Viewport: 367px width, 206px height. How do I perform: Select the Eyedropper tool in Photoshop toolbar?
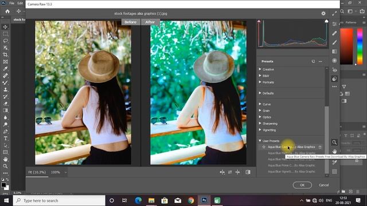pyautogui.click(x=5, y=69)
